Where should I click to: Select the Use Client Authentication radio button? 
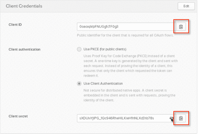pos(79,84)
